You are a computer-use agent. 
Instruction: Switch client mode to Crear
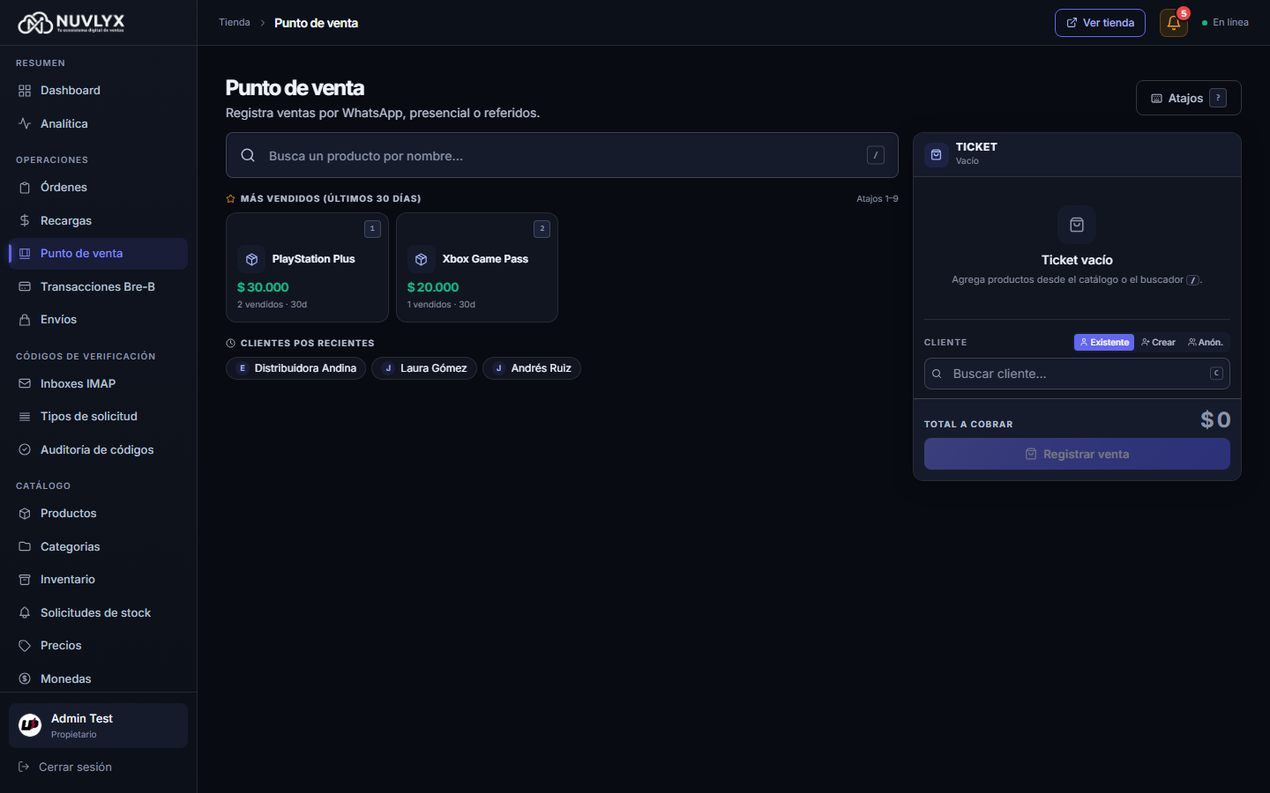pos(1158,342)
